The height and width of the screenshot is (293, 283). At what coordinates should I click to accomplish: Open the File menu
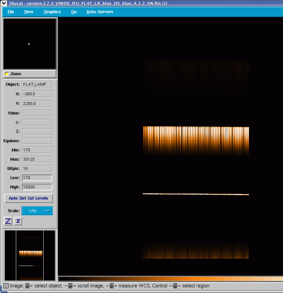(x=11, y=12)
